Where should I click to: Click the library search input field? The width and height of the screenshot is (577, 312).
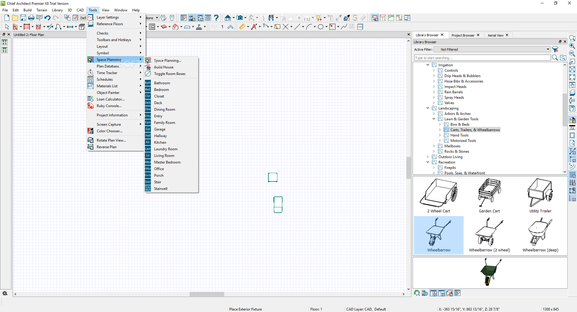pyautogui.click(x=482, y=58)
